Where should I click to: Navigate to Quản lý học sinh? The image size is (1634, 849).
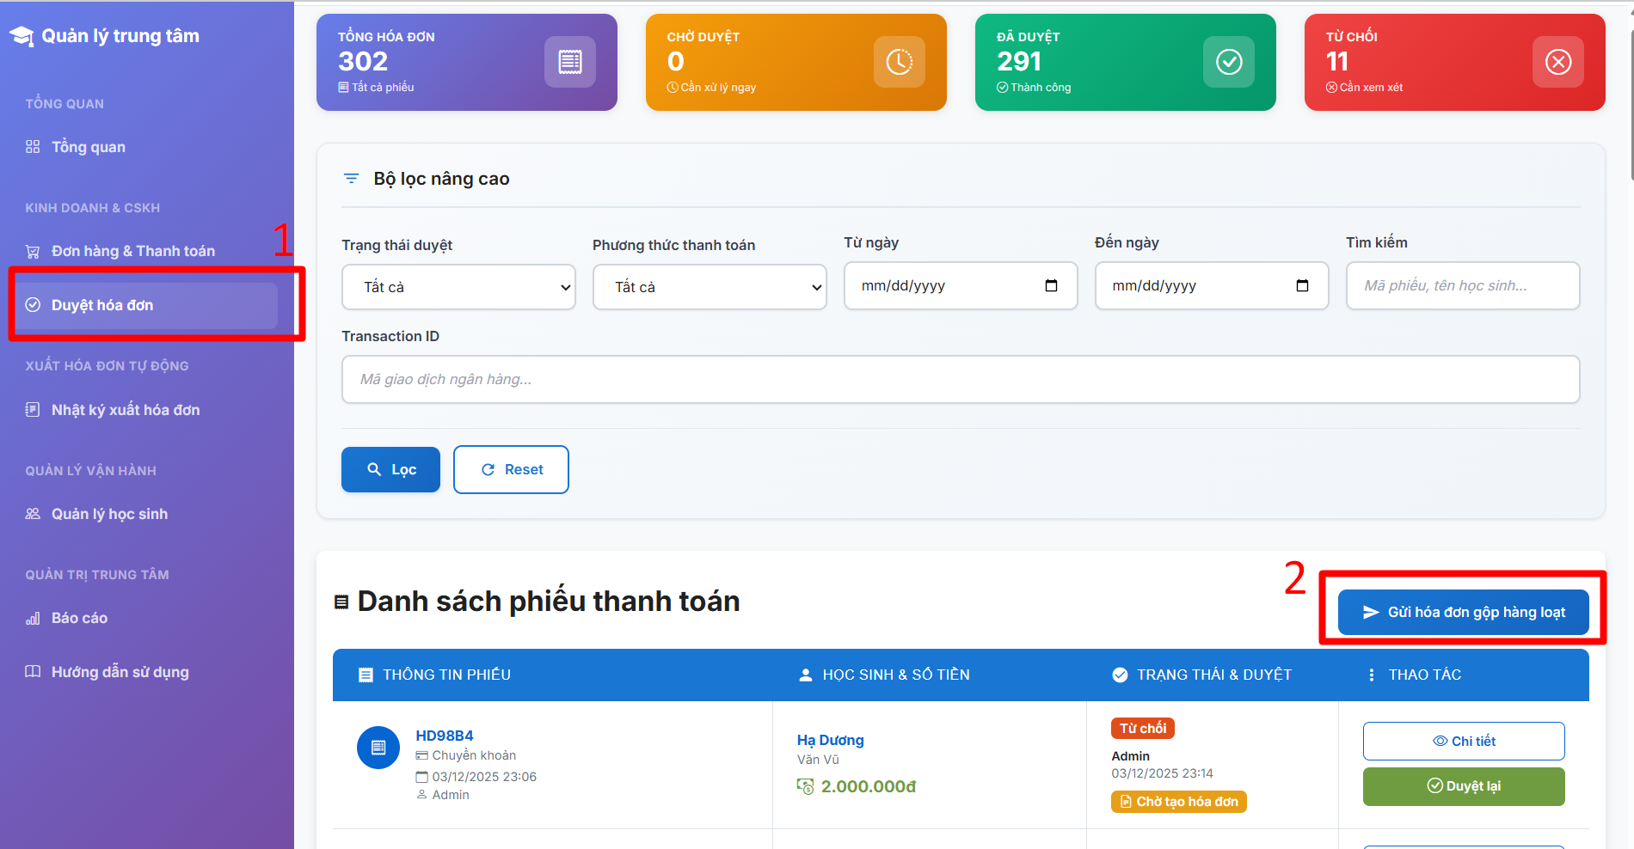109,514
